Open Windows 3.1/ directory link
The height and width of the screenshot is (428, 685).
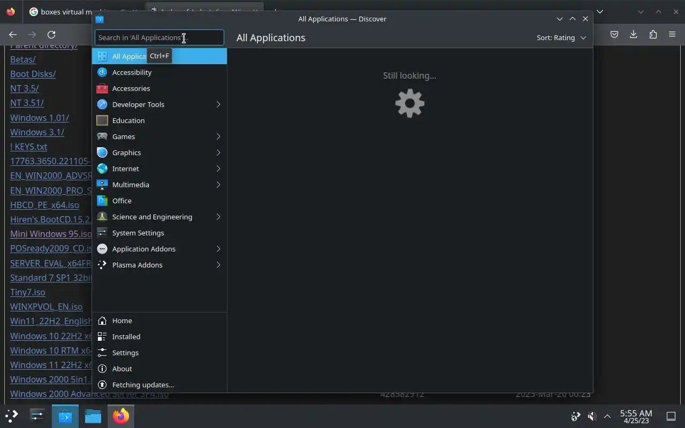pos(37,132)
